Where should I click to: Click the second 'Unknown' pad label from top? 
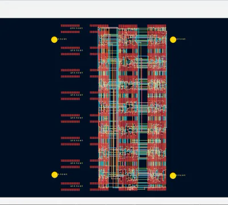[x=76, y=50]
